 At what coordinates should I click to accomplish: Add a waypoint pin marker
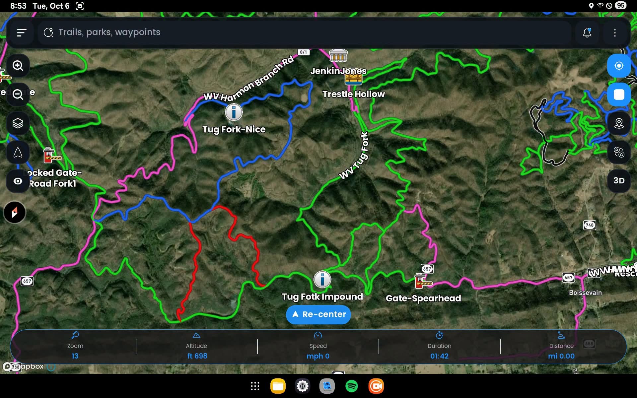[619, 123]
